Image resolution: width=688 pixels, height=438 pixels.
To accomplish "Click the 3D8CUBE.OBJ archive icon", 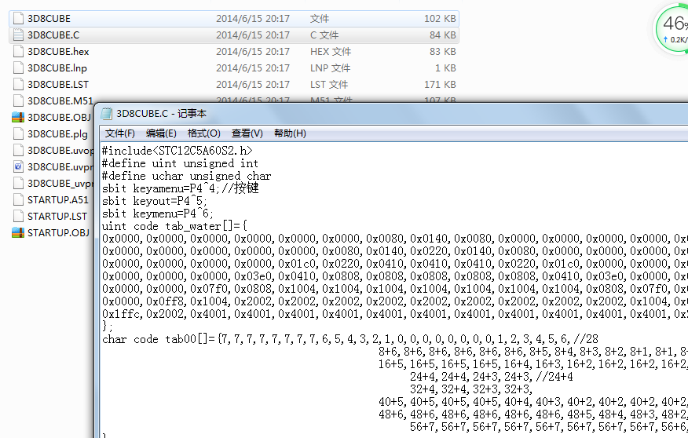I will (18, 117).
